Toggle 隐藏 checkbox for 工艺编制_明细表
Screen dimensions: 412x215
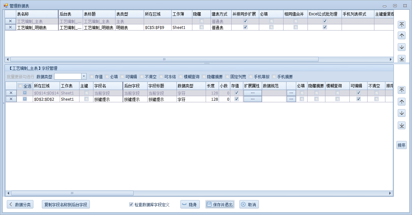201,28
